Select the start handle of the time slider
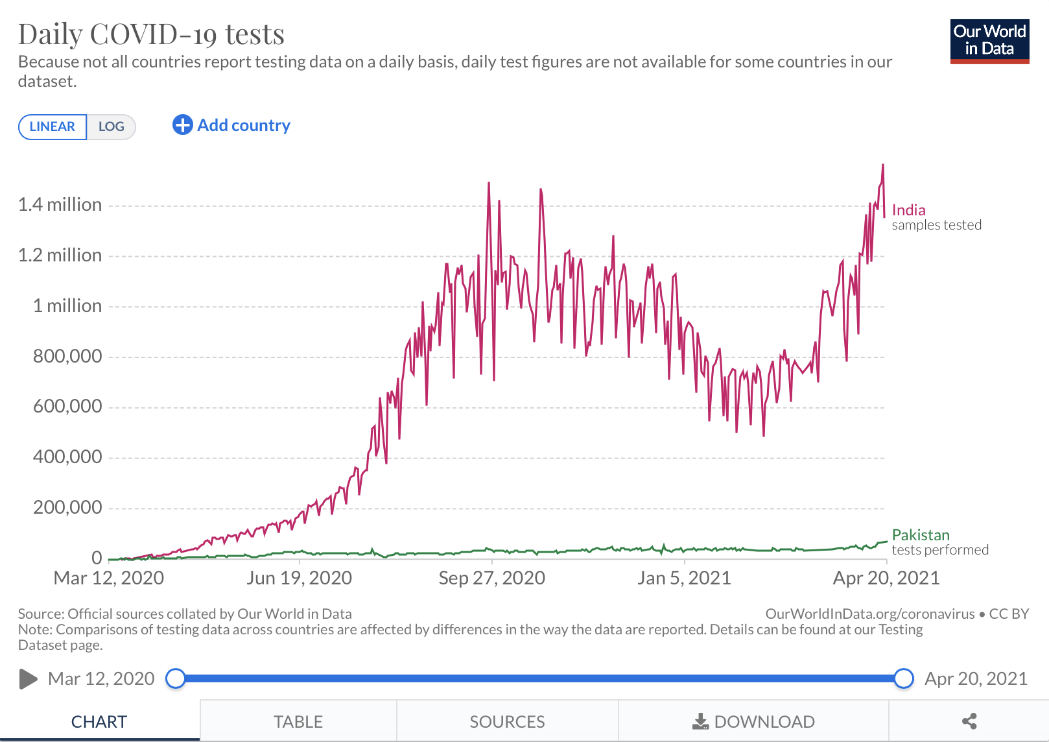This screenshot has width=1049, height=742. 175,678
